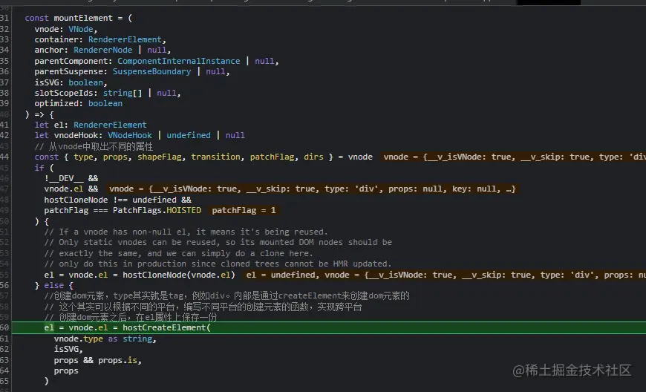
Task: Click RendererElement type on the container line
Action: point(125,39)
